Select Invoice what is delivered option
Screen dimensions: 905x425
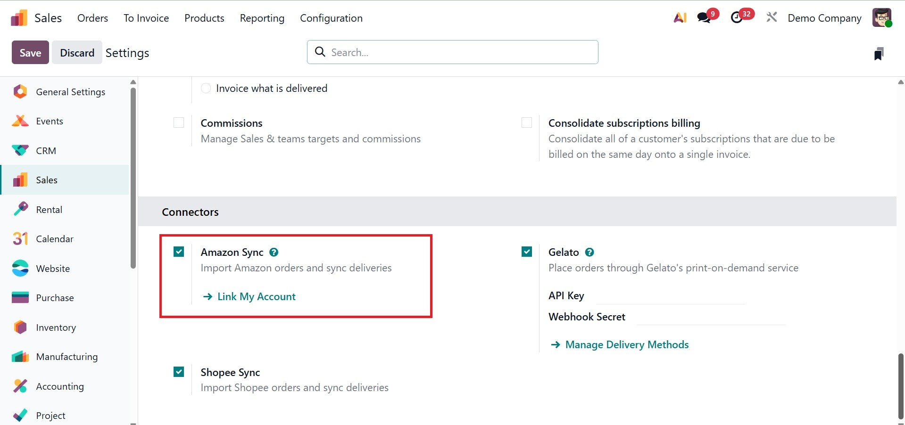tap(206, 88)
